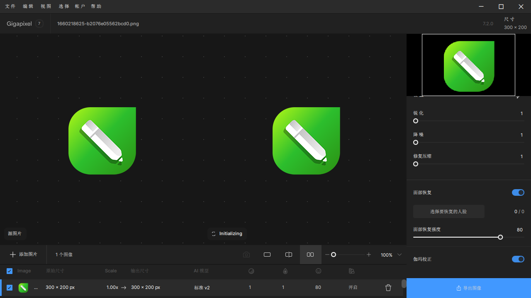This screenshot has width=531, height=298.
Task: Toggle the 面部恢复 switch off
Action: [518, 192]
